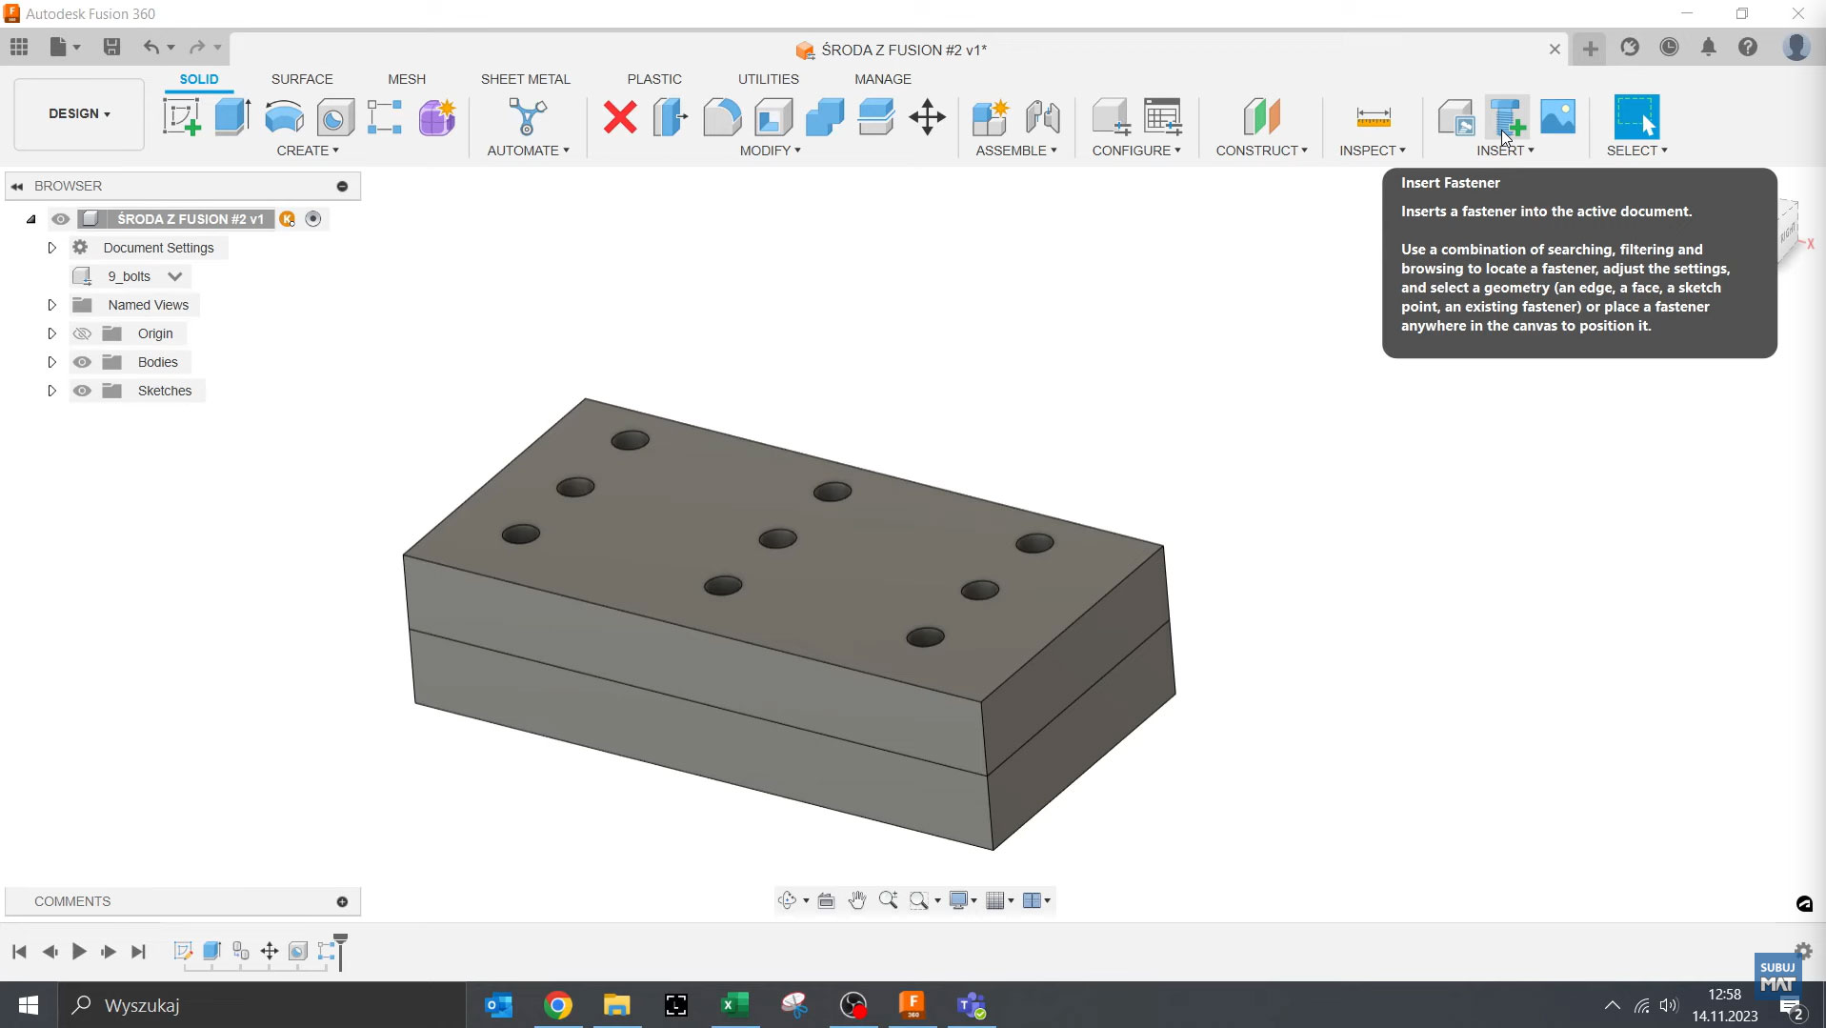
Task: Activate the Measure tool under Inspect
Action: [x=1373, y=116]
